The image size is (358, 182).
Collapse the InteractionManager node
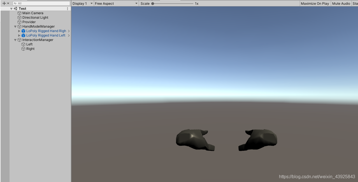[15, 40]
